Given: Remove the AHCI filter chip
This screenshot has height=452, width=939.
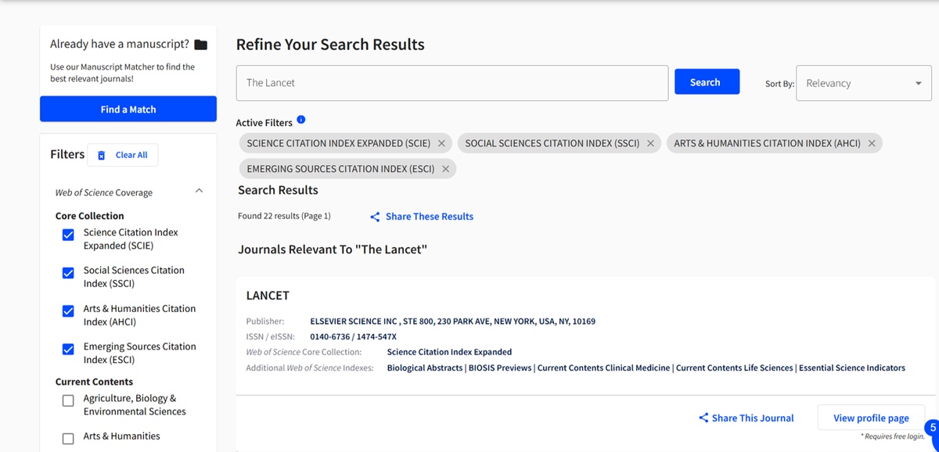Looking at the screenshot, I should (872, 143).
